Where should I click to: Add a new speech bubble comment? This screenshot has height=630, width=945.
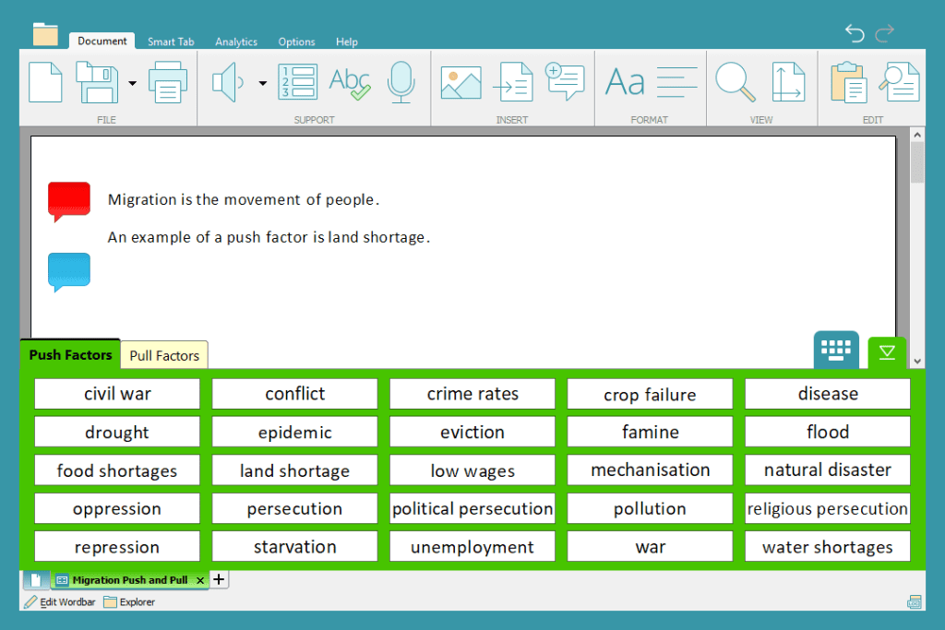(565, 80)
